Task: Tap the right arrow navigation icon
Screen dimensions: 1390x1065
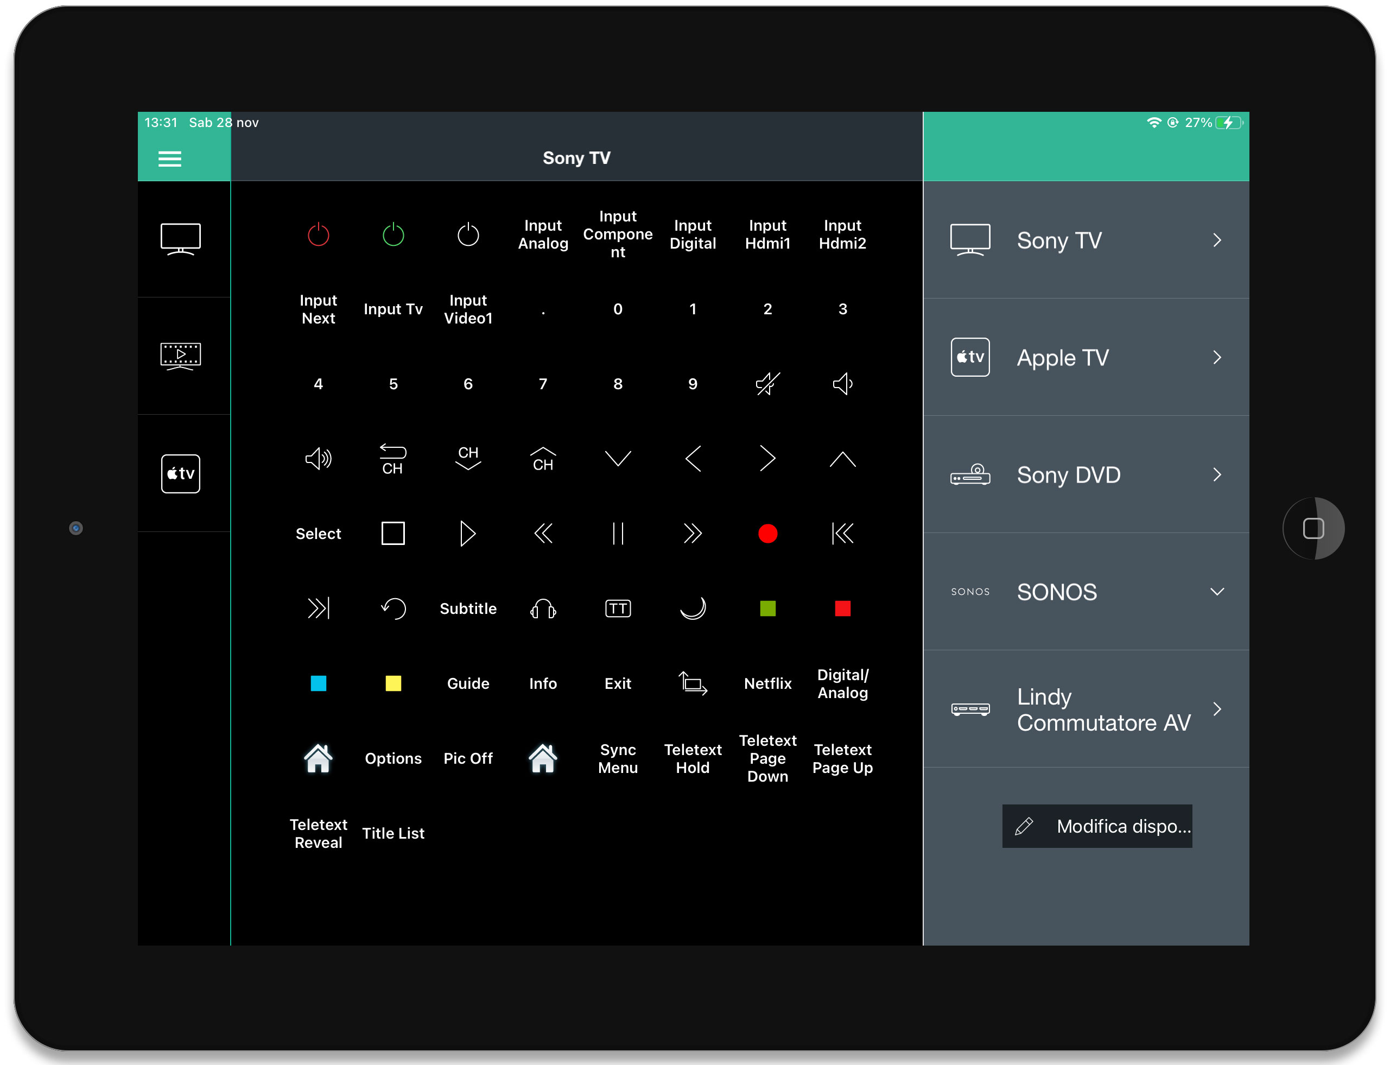Action: pyautogui.click(x=767, y=459)
